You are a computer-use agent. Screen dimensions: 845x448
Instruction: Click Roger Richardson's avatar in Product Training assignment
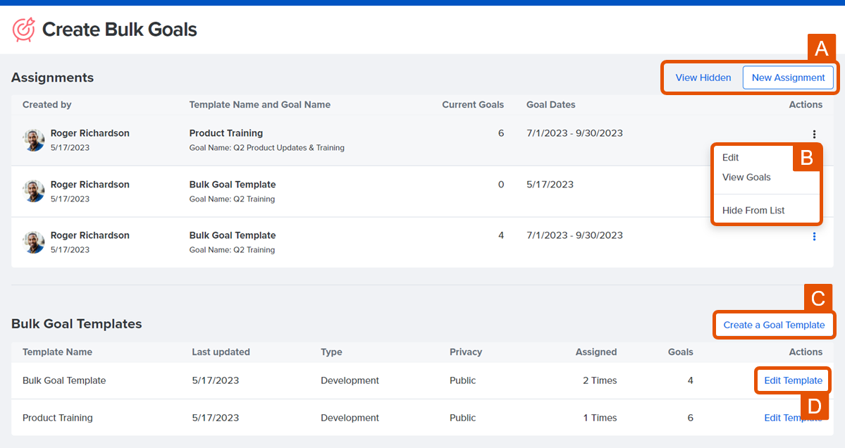point(33,140)
